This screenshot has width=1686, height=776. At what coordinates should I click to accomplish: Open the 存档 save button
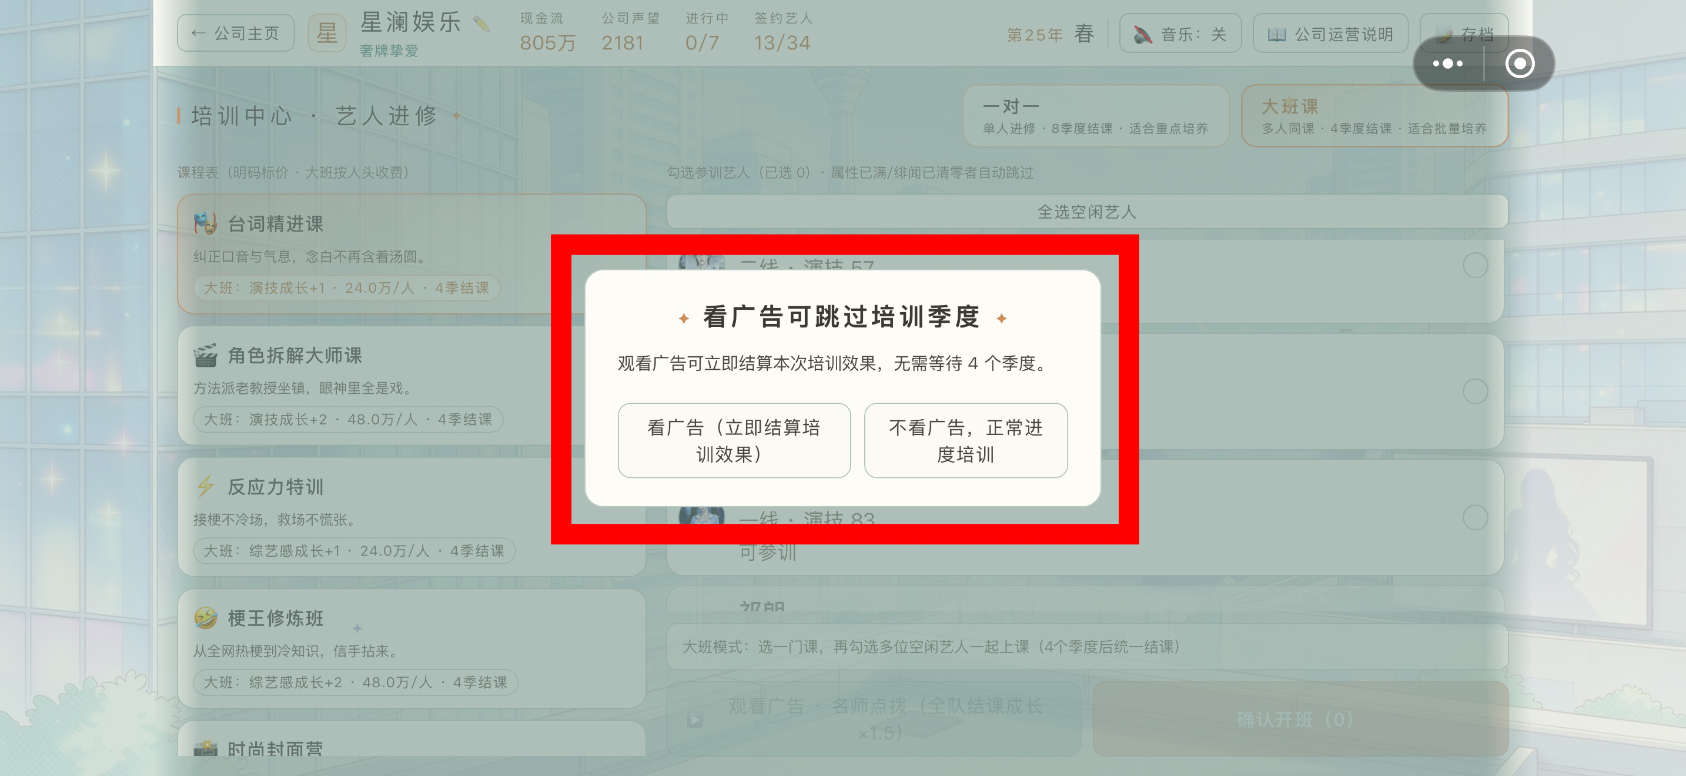click(x=1464, y=34)
